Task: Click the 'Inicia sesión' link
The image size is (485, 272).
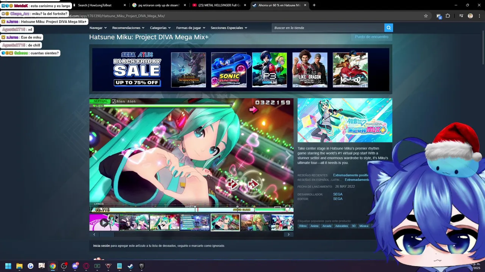Action: tap(102, 246)
